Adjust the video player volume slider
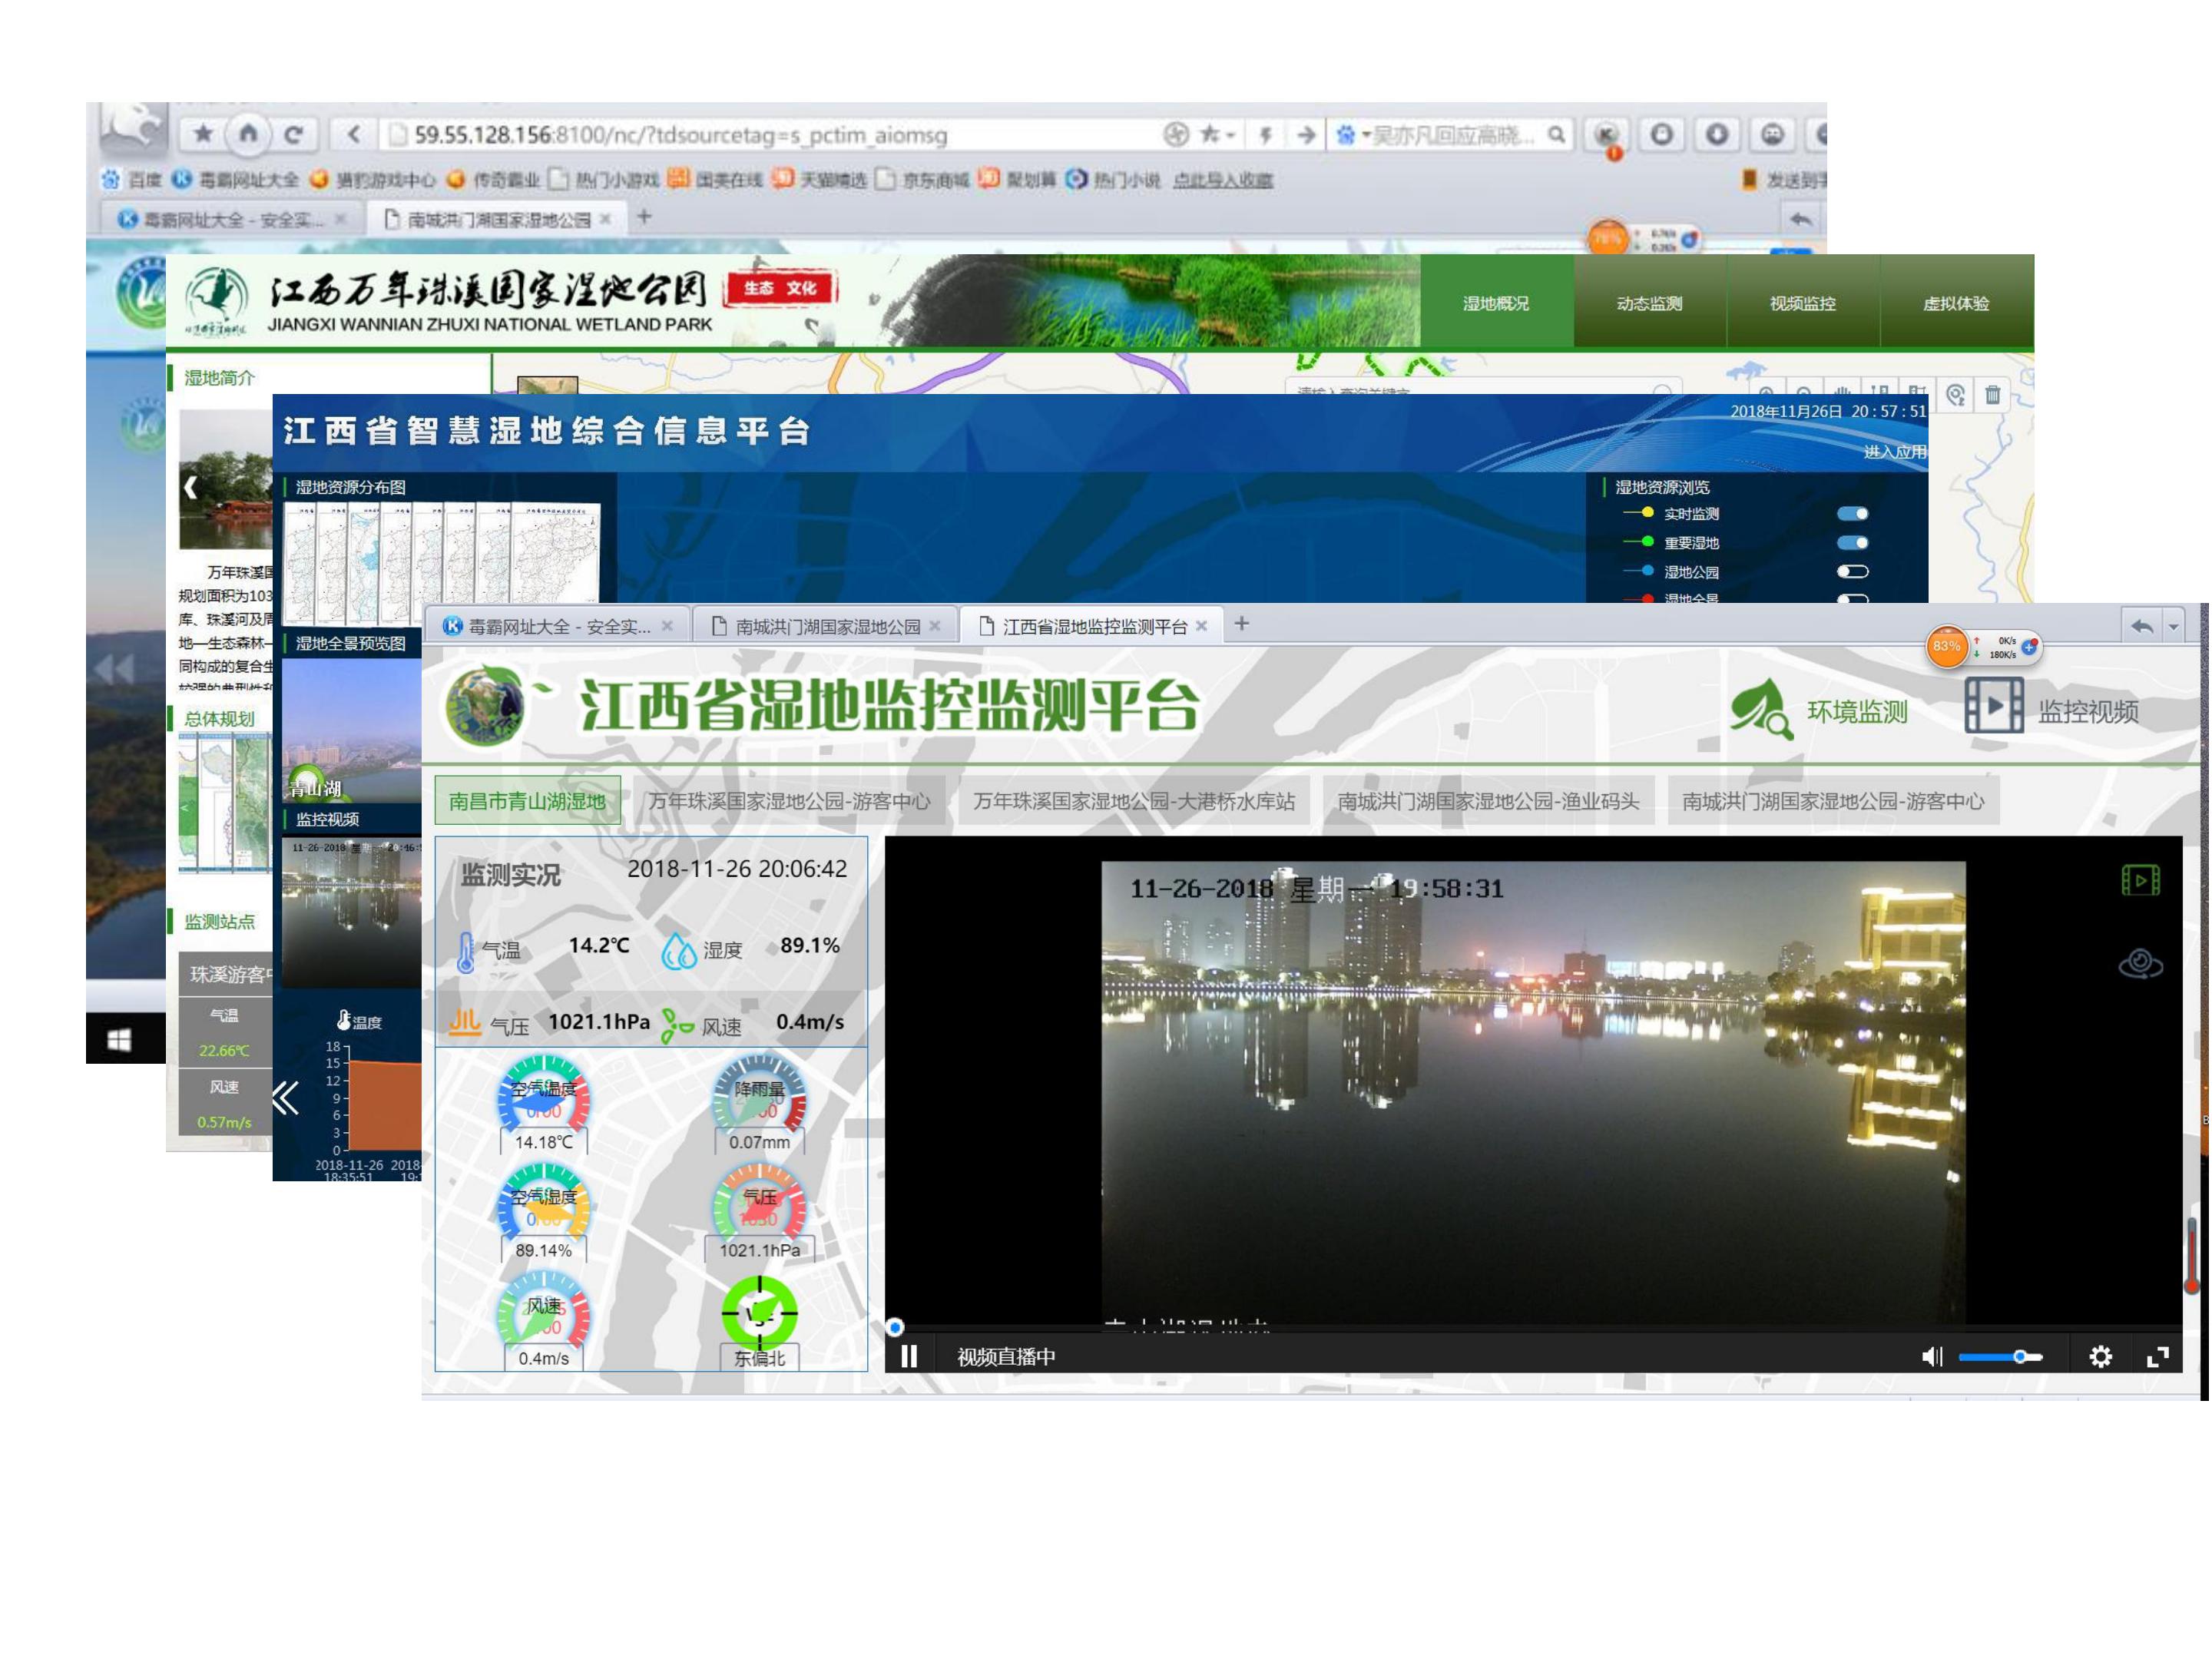This screenshot has height=1659, width=2212. click(1999, 1356)
